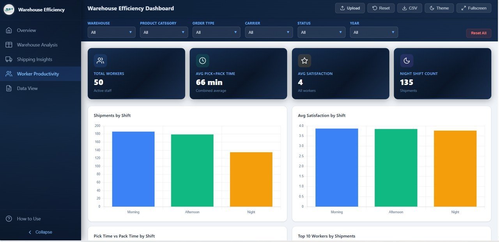Toggle the Theme dark/light mode button
The width and height of the screenshot is (499, 242).
(439, 8)
